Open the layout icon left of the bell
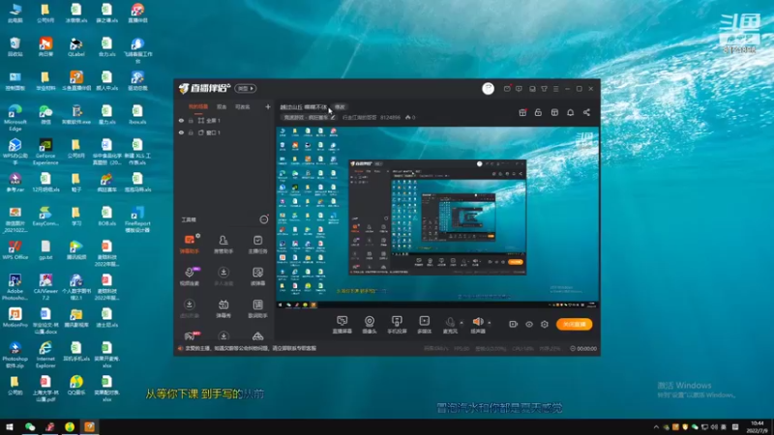 (554, 112)
